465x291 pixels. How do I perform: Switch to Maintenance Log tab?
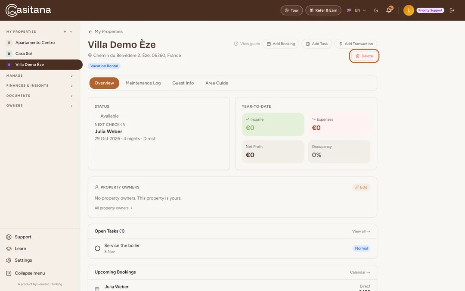(x=143, y=83)
